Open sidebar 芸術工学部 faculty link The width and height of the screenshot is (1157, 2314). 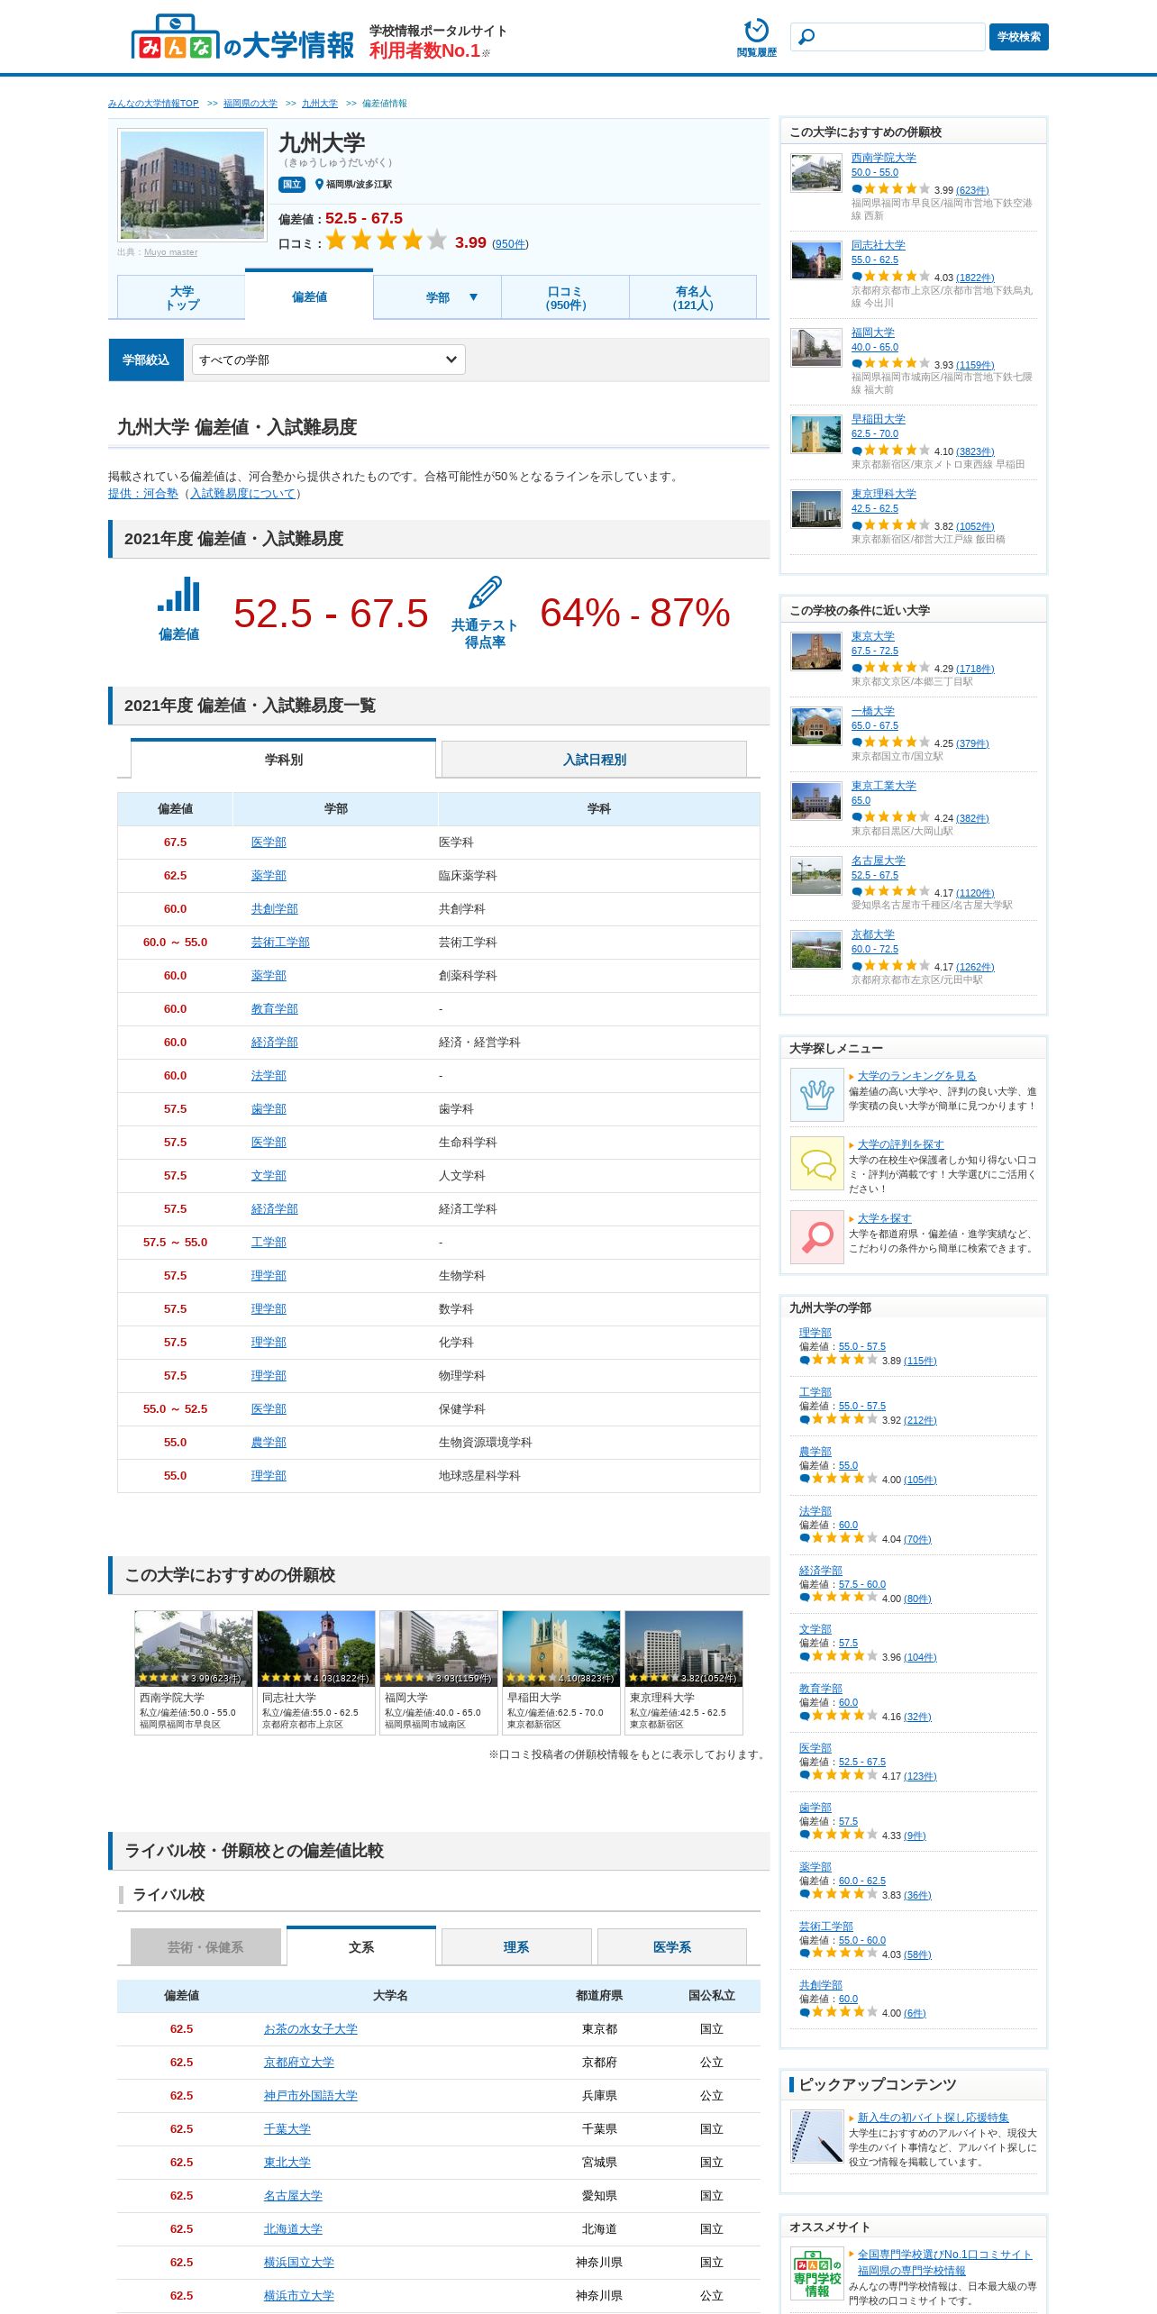(x=825, y=1926)
